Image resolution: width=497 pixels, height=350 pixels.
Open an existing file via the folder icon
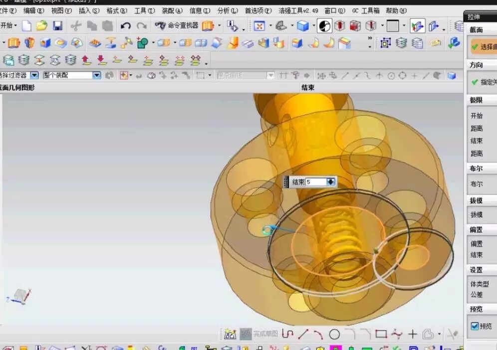(41, 25)
